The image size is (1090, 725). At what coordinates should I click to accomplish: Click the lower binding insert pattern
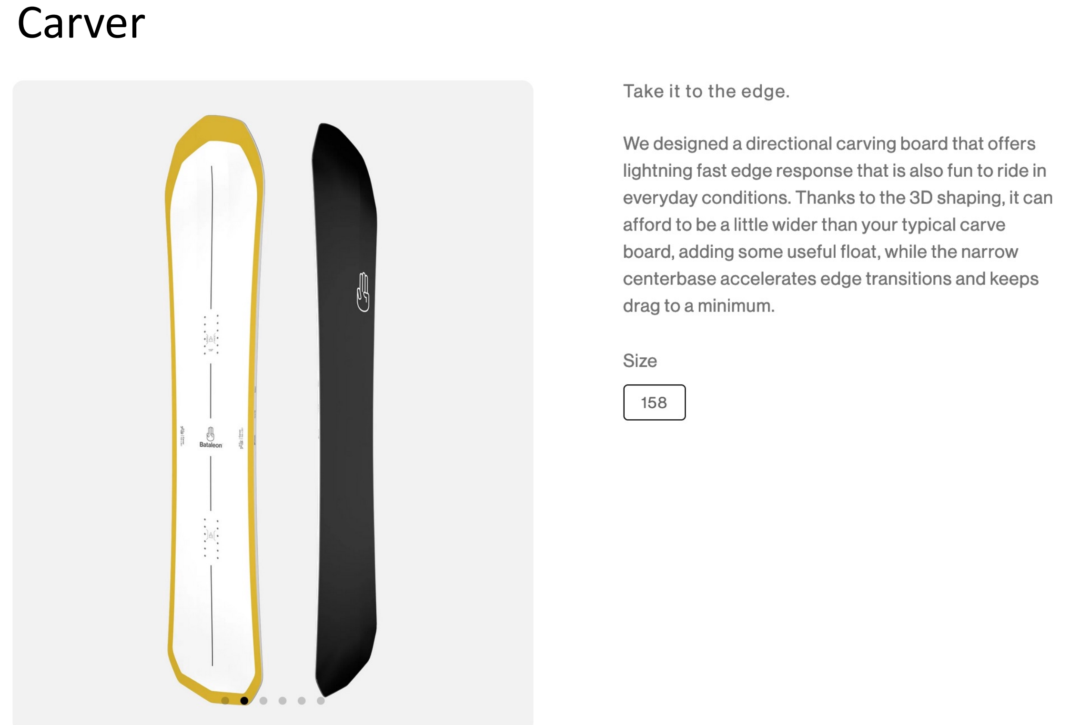(211, 538)
